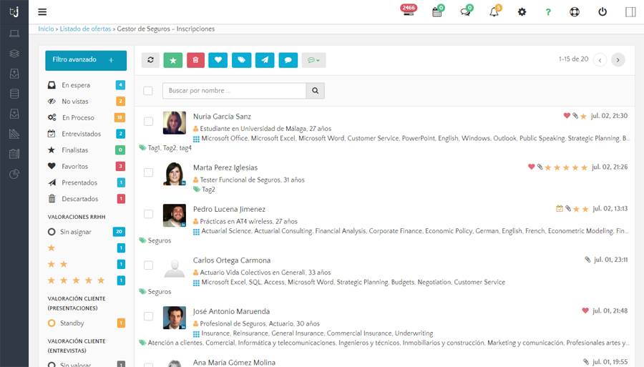Toggle the right side panel icon
The height and width of the screenshot is (367, 644).
pyautogui.click(x=630, y=12)
